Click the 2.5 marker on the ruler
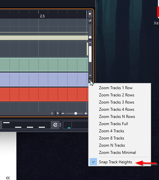Viewport: 159px width, 180px height. click(x=42, y=16)
